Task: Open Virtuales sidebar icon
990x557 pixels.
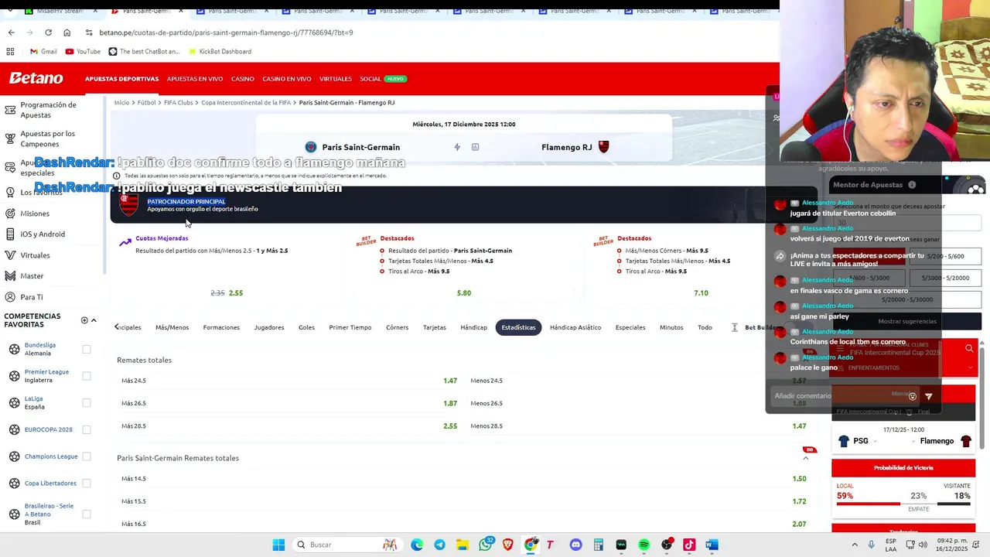Action: (10, 255)
